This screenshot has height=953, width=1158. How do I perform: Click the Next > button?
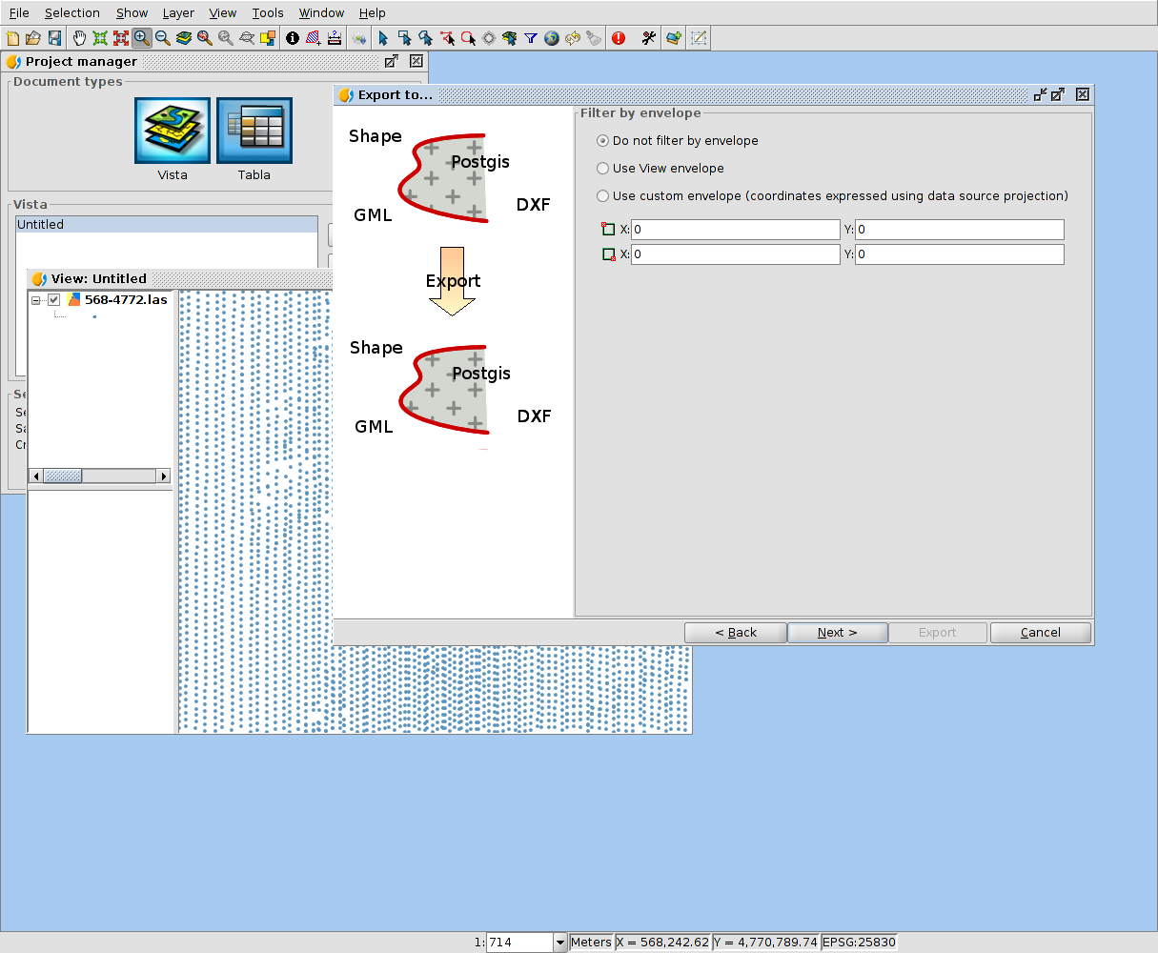click(x=837, y=633)
